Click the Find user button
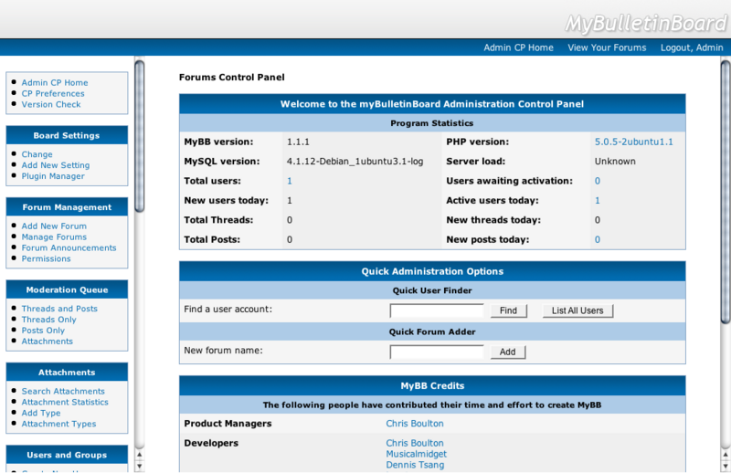 tap(508, 310)
